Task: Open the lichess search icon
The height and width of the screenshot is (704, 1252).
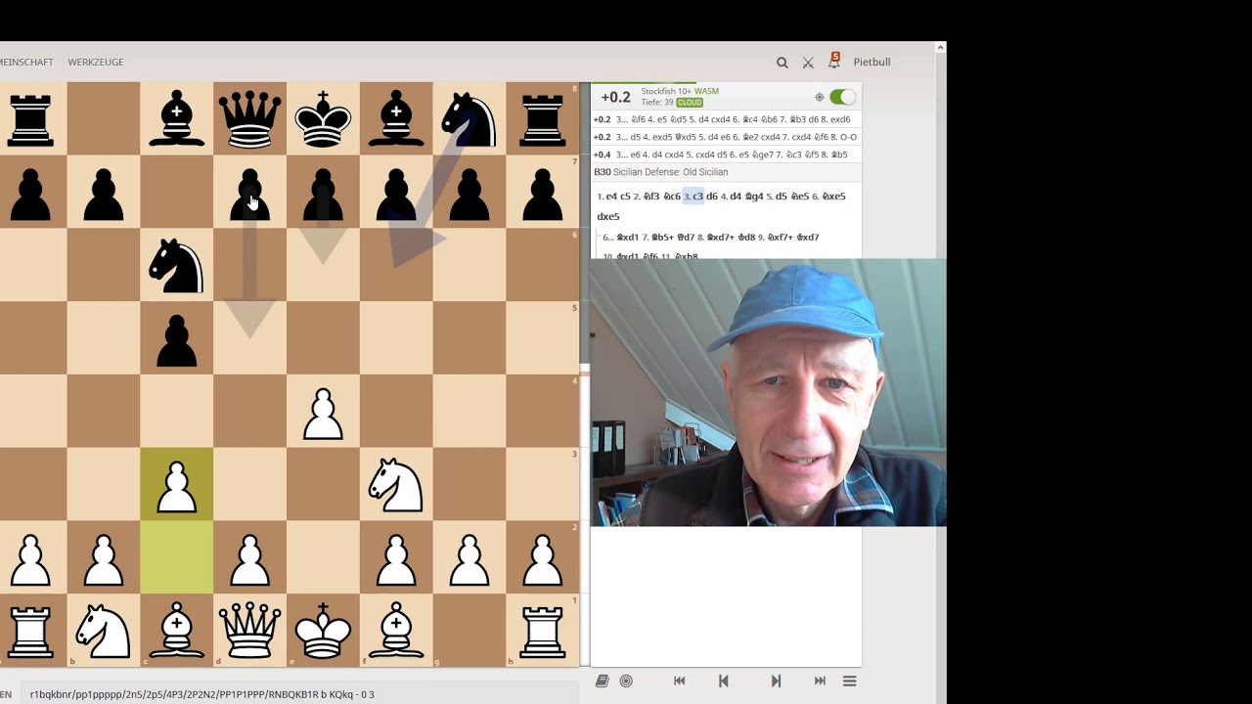Action: click(782, 63)
